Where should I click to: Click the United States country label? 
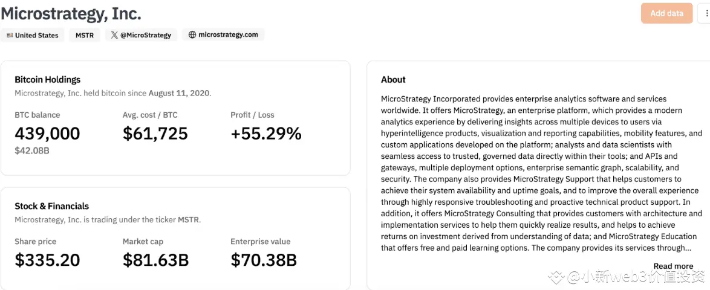(x=37, y=35)
